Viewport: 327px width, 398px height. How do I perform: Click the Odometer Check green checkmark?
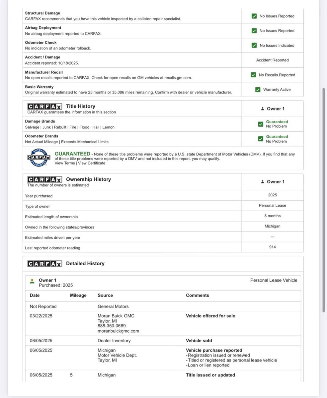pos(254,45)
